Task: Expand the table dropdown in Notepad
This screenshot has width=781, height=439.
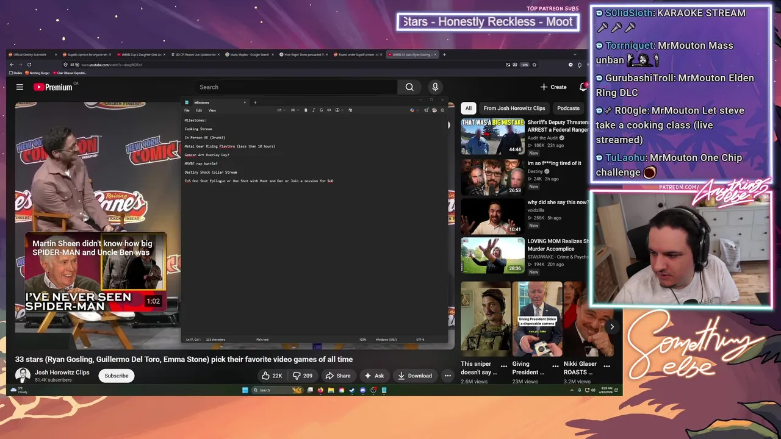Action: pyautogui.click(x=338, y=110)
